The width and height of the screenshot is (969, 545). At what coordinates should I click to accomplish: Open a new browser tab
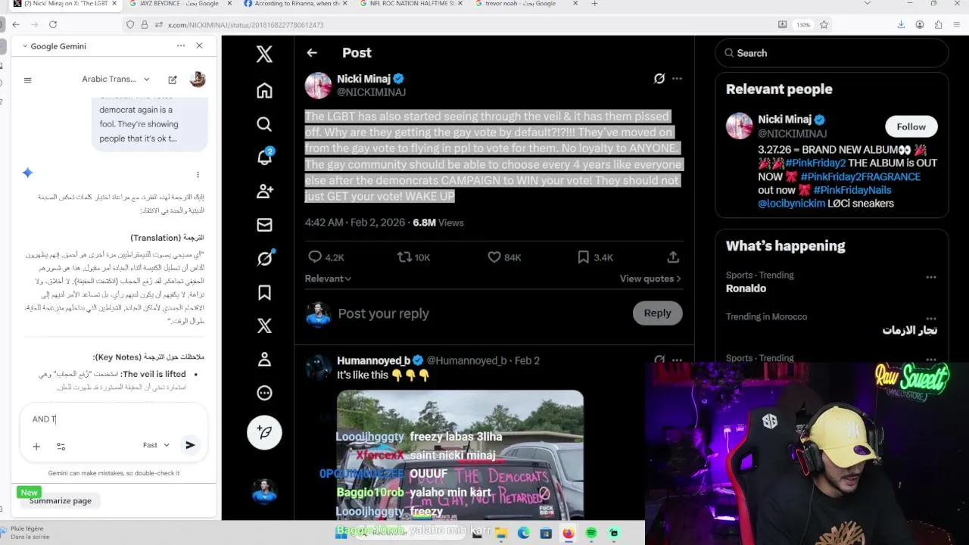pos(594,4)
